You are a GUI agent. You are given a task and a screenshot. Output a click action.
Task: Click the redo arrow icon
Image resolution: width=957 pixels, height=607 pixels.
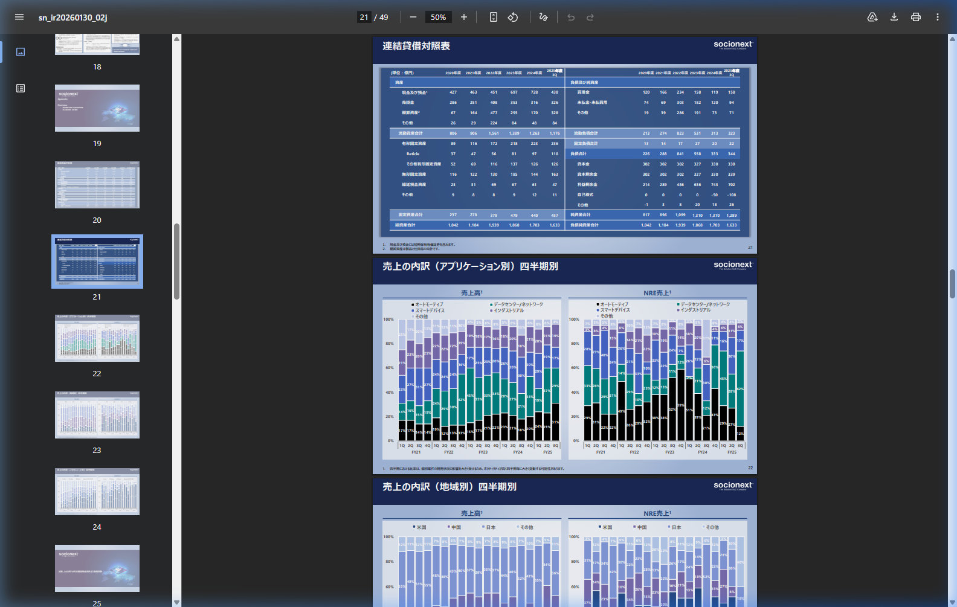590,17
